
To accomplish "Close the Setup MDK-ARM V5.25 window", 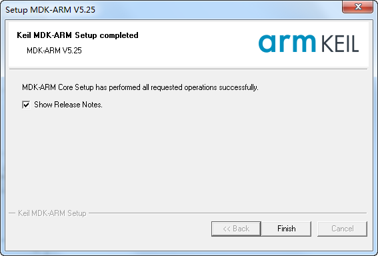I will coord(358,7).
